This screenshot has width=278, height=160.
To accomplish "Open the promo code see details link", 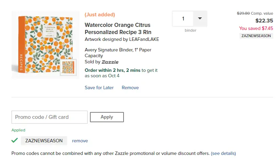I will (x=223, y=153).
